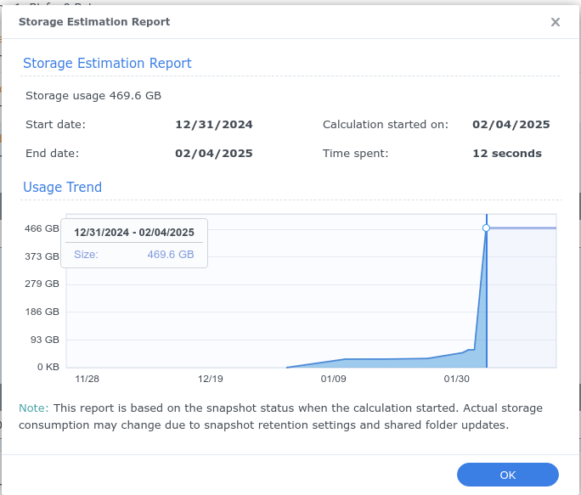Click the dialog title bar text
The width and height of the screenshot is (581, 495).
(94, 22)
